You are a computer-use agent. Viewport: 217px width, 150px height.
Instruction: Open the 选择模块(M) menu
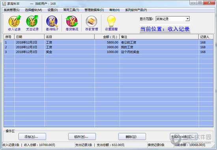34,10
